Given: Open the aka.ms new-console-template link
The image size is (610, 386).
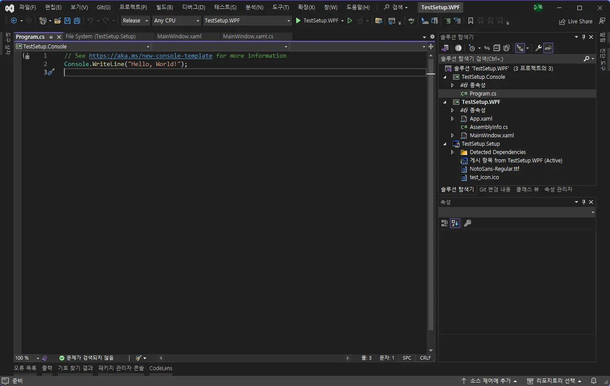Looking at the screenshot, I should point(150,56).
